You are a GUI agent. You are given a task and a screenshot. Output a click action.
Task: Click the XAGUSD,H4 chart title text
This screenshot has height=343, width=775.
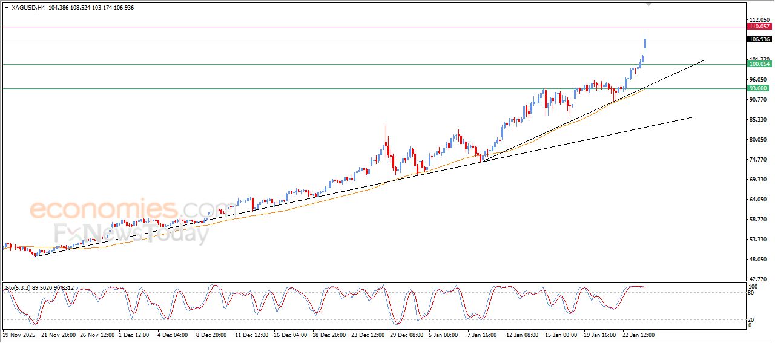28,7
